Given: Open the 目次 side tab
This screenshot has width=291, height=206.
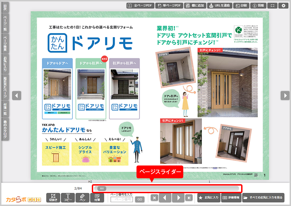Looking at the screenshot, I should pyautogui.click(x=5, y=7).
